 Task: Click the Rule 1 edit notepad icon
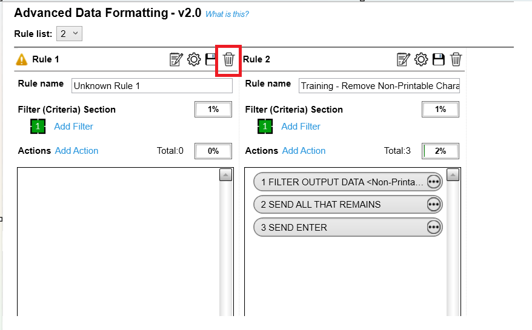176,59
